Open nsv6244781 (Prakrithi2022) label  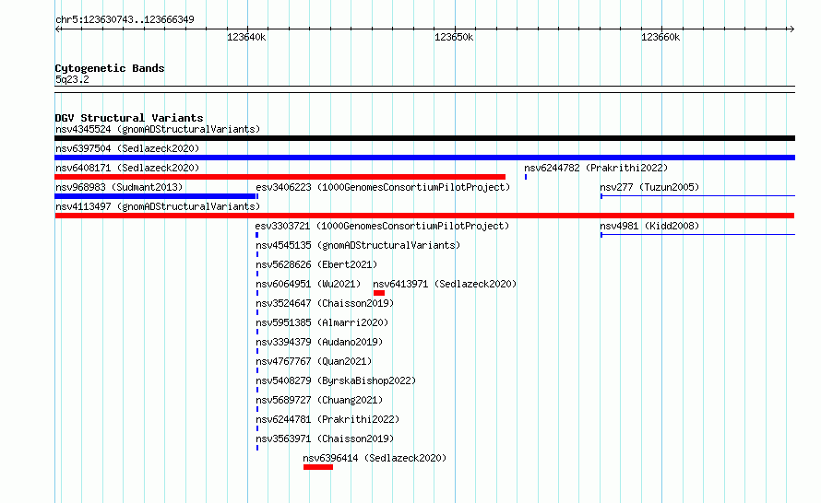click(327, 419)
